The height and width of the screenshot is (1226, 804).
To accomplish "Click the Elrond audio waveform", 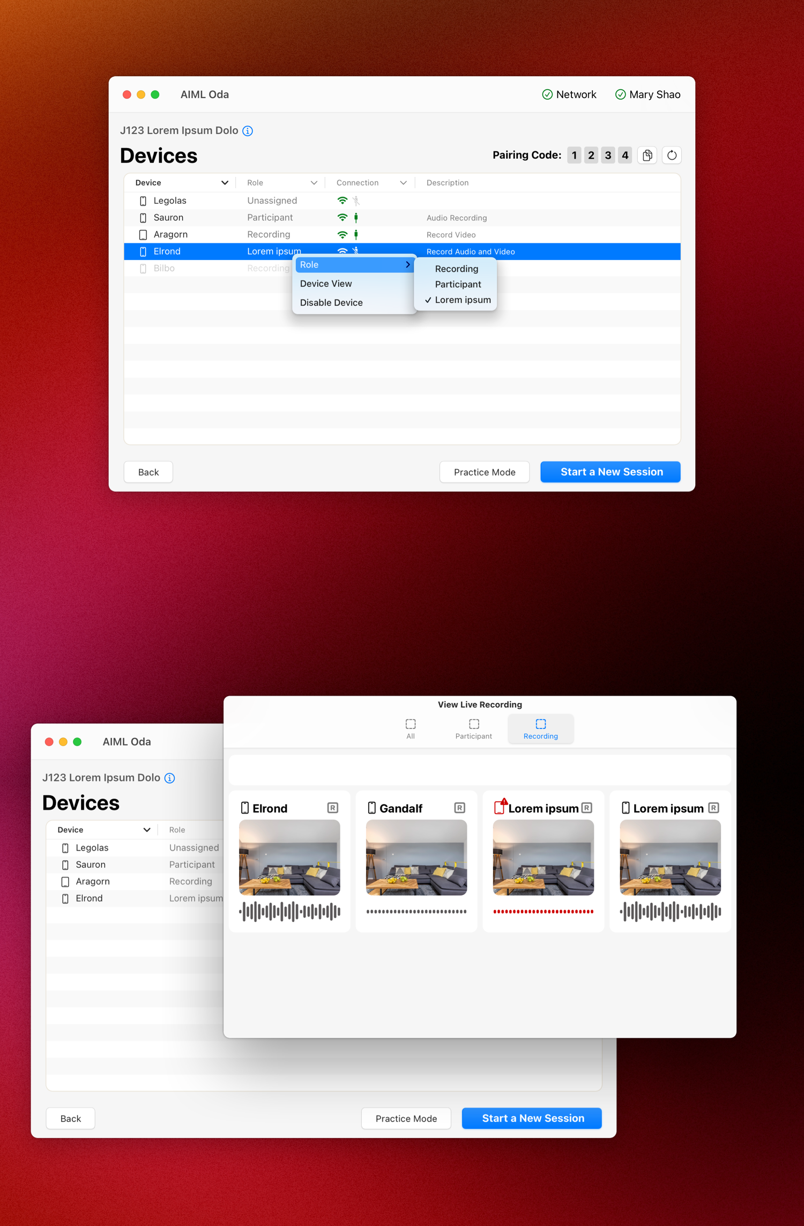I will [x=289, y=911].
